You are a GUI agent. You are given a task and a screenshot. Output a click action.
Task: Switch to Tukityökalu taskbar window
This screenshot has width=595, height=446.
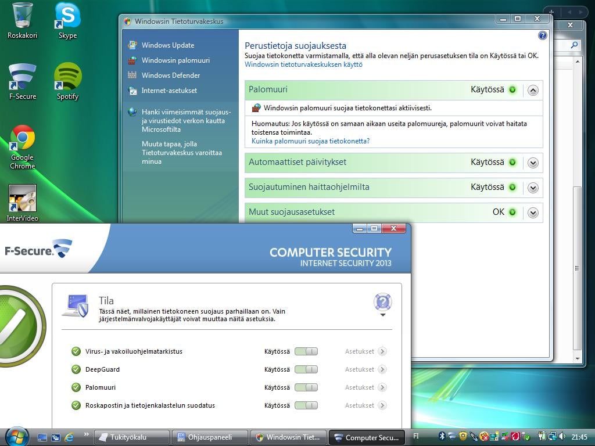[x=131, y=437]
